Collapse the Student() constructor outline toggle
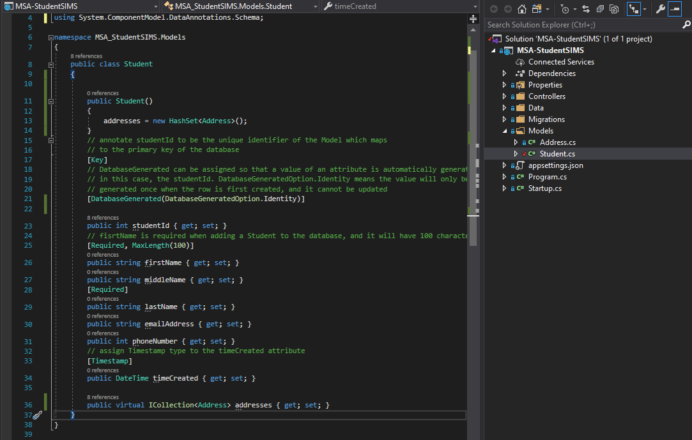Viewport: 692px width, 440px height. (50, 102)
